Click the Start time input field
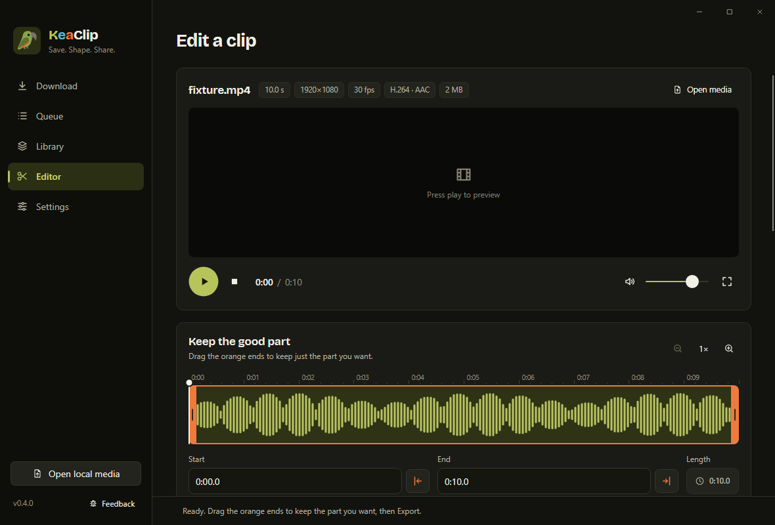Viewport: 775px width, 525px height. [x=295, y=481]
